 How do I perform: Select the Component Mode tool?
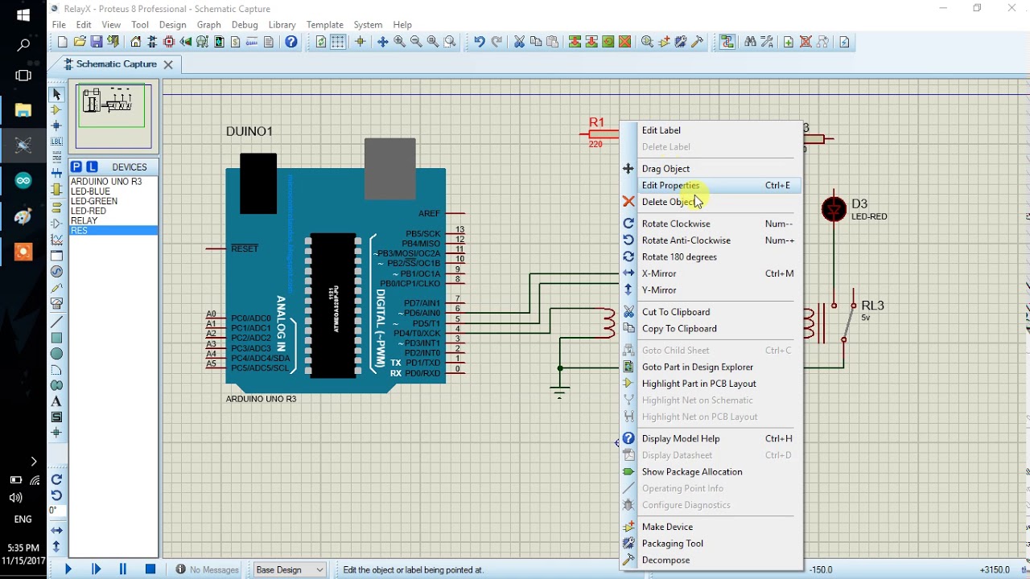[x=56, y=110]
